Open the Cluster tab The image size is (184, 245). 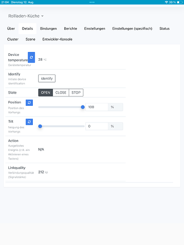tap(13, 39)
